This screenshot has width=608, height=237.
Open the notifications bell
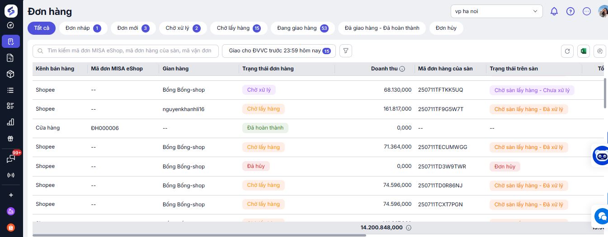pyautogui.click(x=554, y=11)
